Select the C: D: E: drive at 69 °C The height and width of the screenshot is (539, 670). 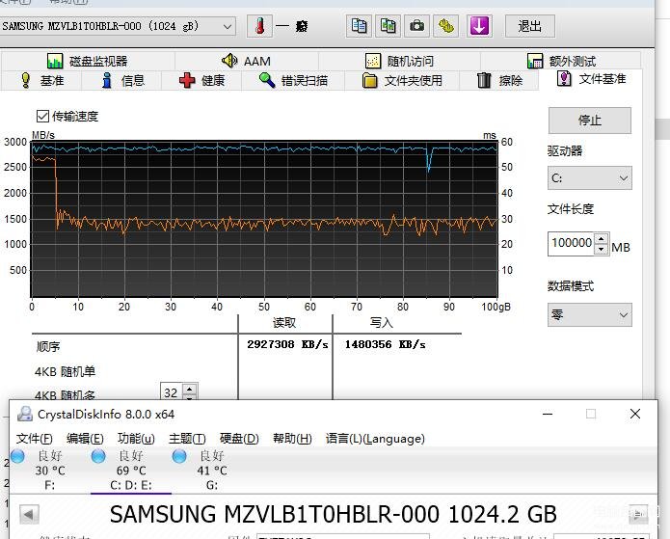pos(131,471)
